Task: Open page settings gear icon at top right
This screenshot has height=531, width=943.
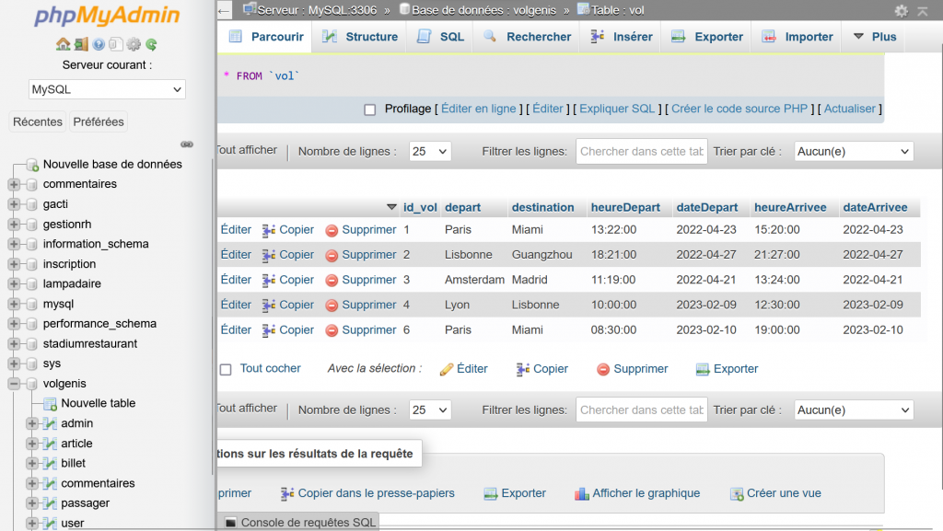Action: [901, 10]
